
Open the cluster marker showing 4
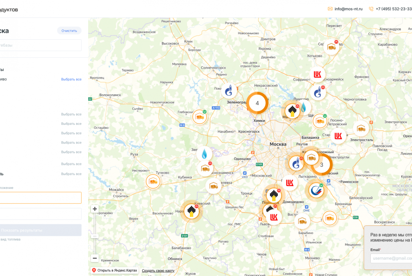[257, 103]
